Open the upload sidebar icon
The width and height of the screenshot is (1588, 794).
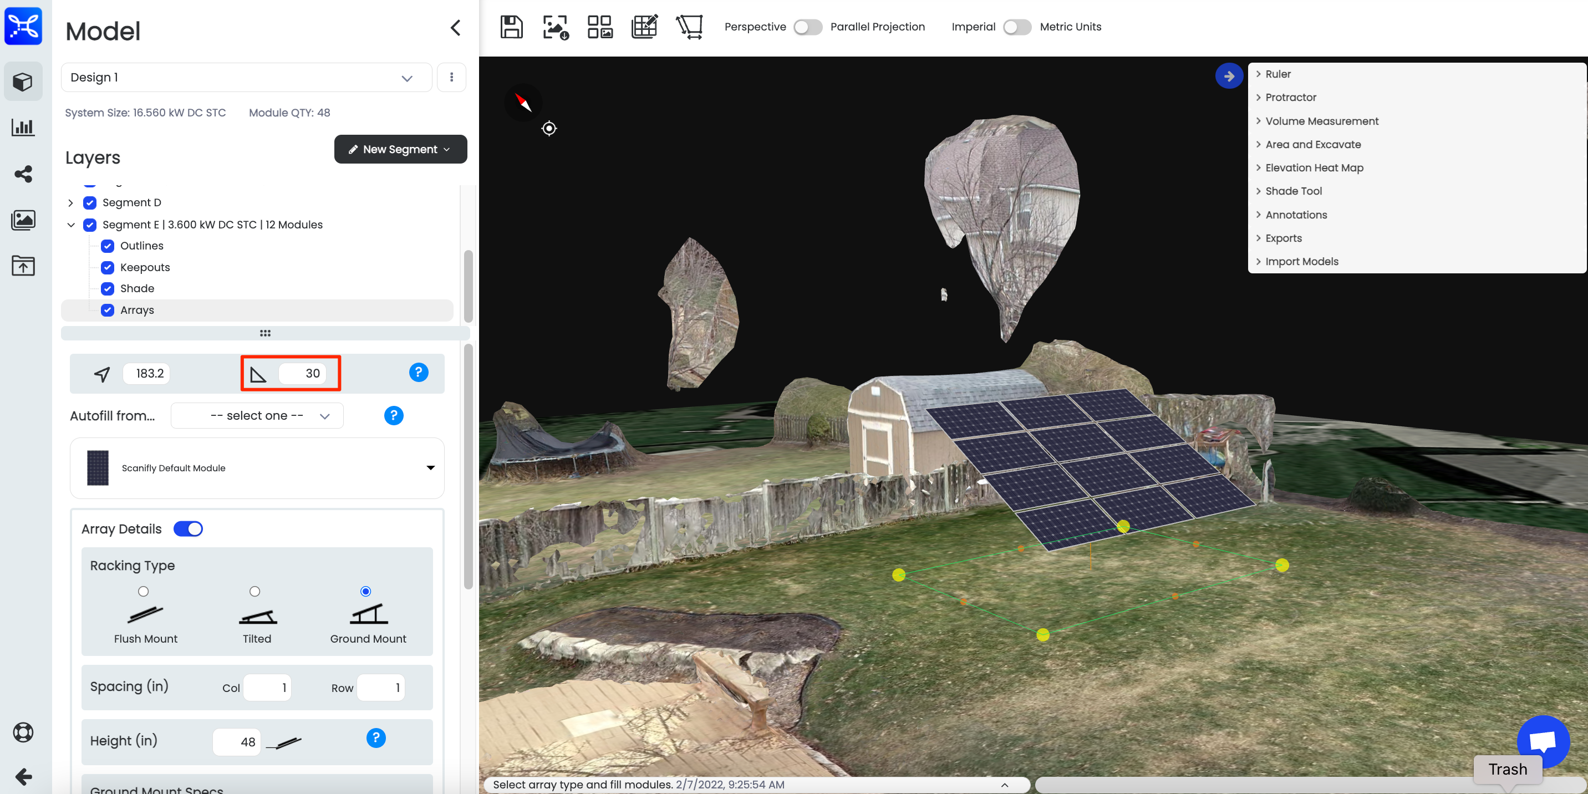pyautogui.click(x=23, y=266)
